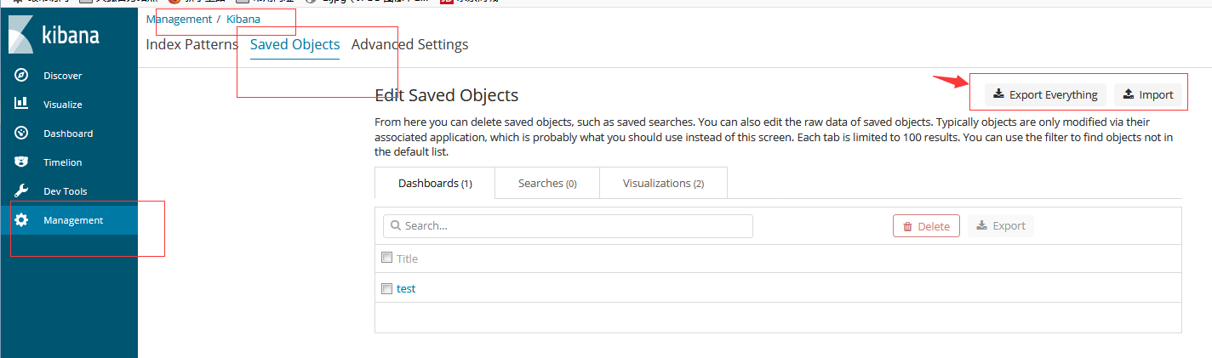Open Advanced Settings section

[409, 44]
